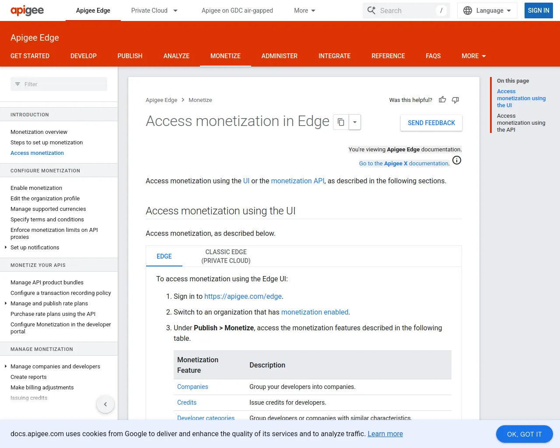Viewport: 560px width, 448px height.
Task: Copy the page using the copy icon
Action: tap(341, 122)
